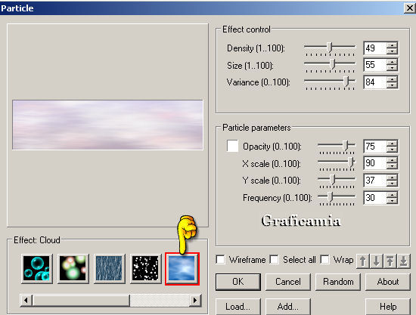
Task: Select the Rain effect thumbnail
Action: tap(110, 268)
